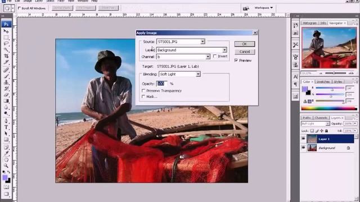This screenshot has width=360, height=202.
Task: Open layer blend mode dropdown in Layers
Action: (x=316, y=123)
